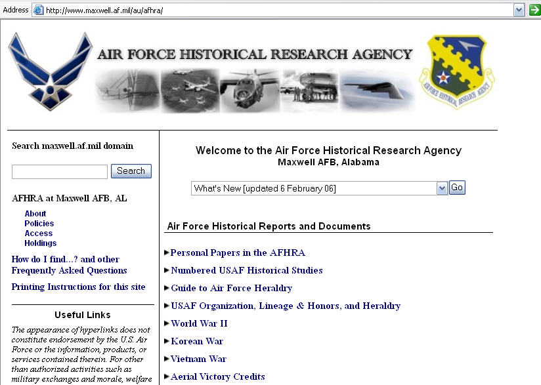Focus the maxwell.af.mil domain search box
The height and width of the screenshot is (385, 541).
60,172
